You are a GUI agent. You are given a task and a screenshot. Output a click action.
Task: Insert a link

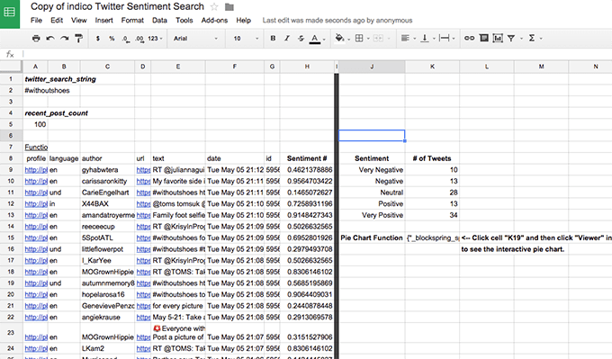click(469, 39)
